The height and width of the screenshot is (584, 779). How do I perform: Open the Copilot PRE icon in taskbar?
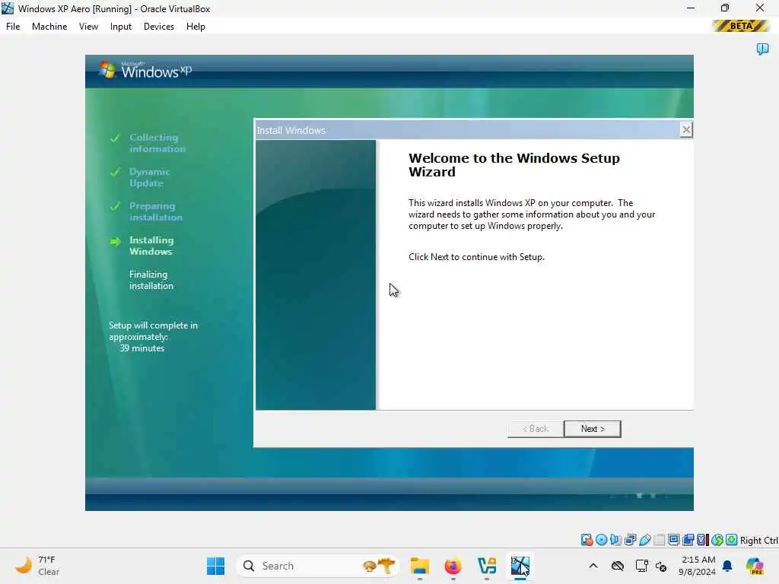pyautogui.click(x=755, y=566)
